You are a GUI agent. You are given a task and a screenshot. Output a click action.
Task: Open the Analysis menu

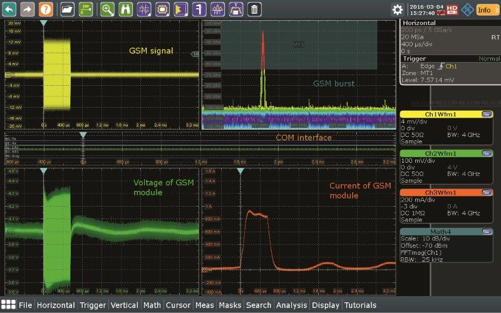coord(292,305)
